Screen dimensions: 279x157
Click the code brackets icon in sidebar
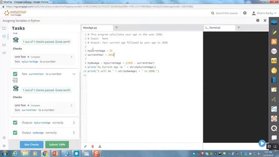point(4,53)
